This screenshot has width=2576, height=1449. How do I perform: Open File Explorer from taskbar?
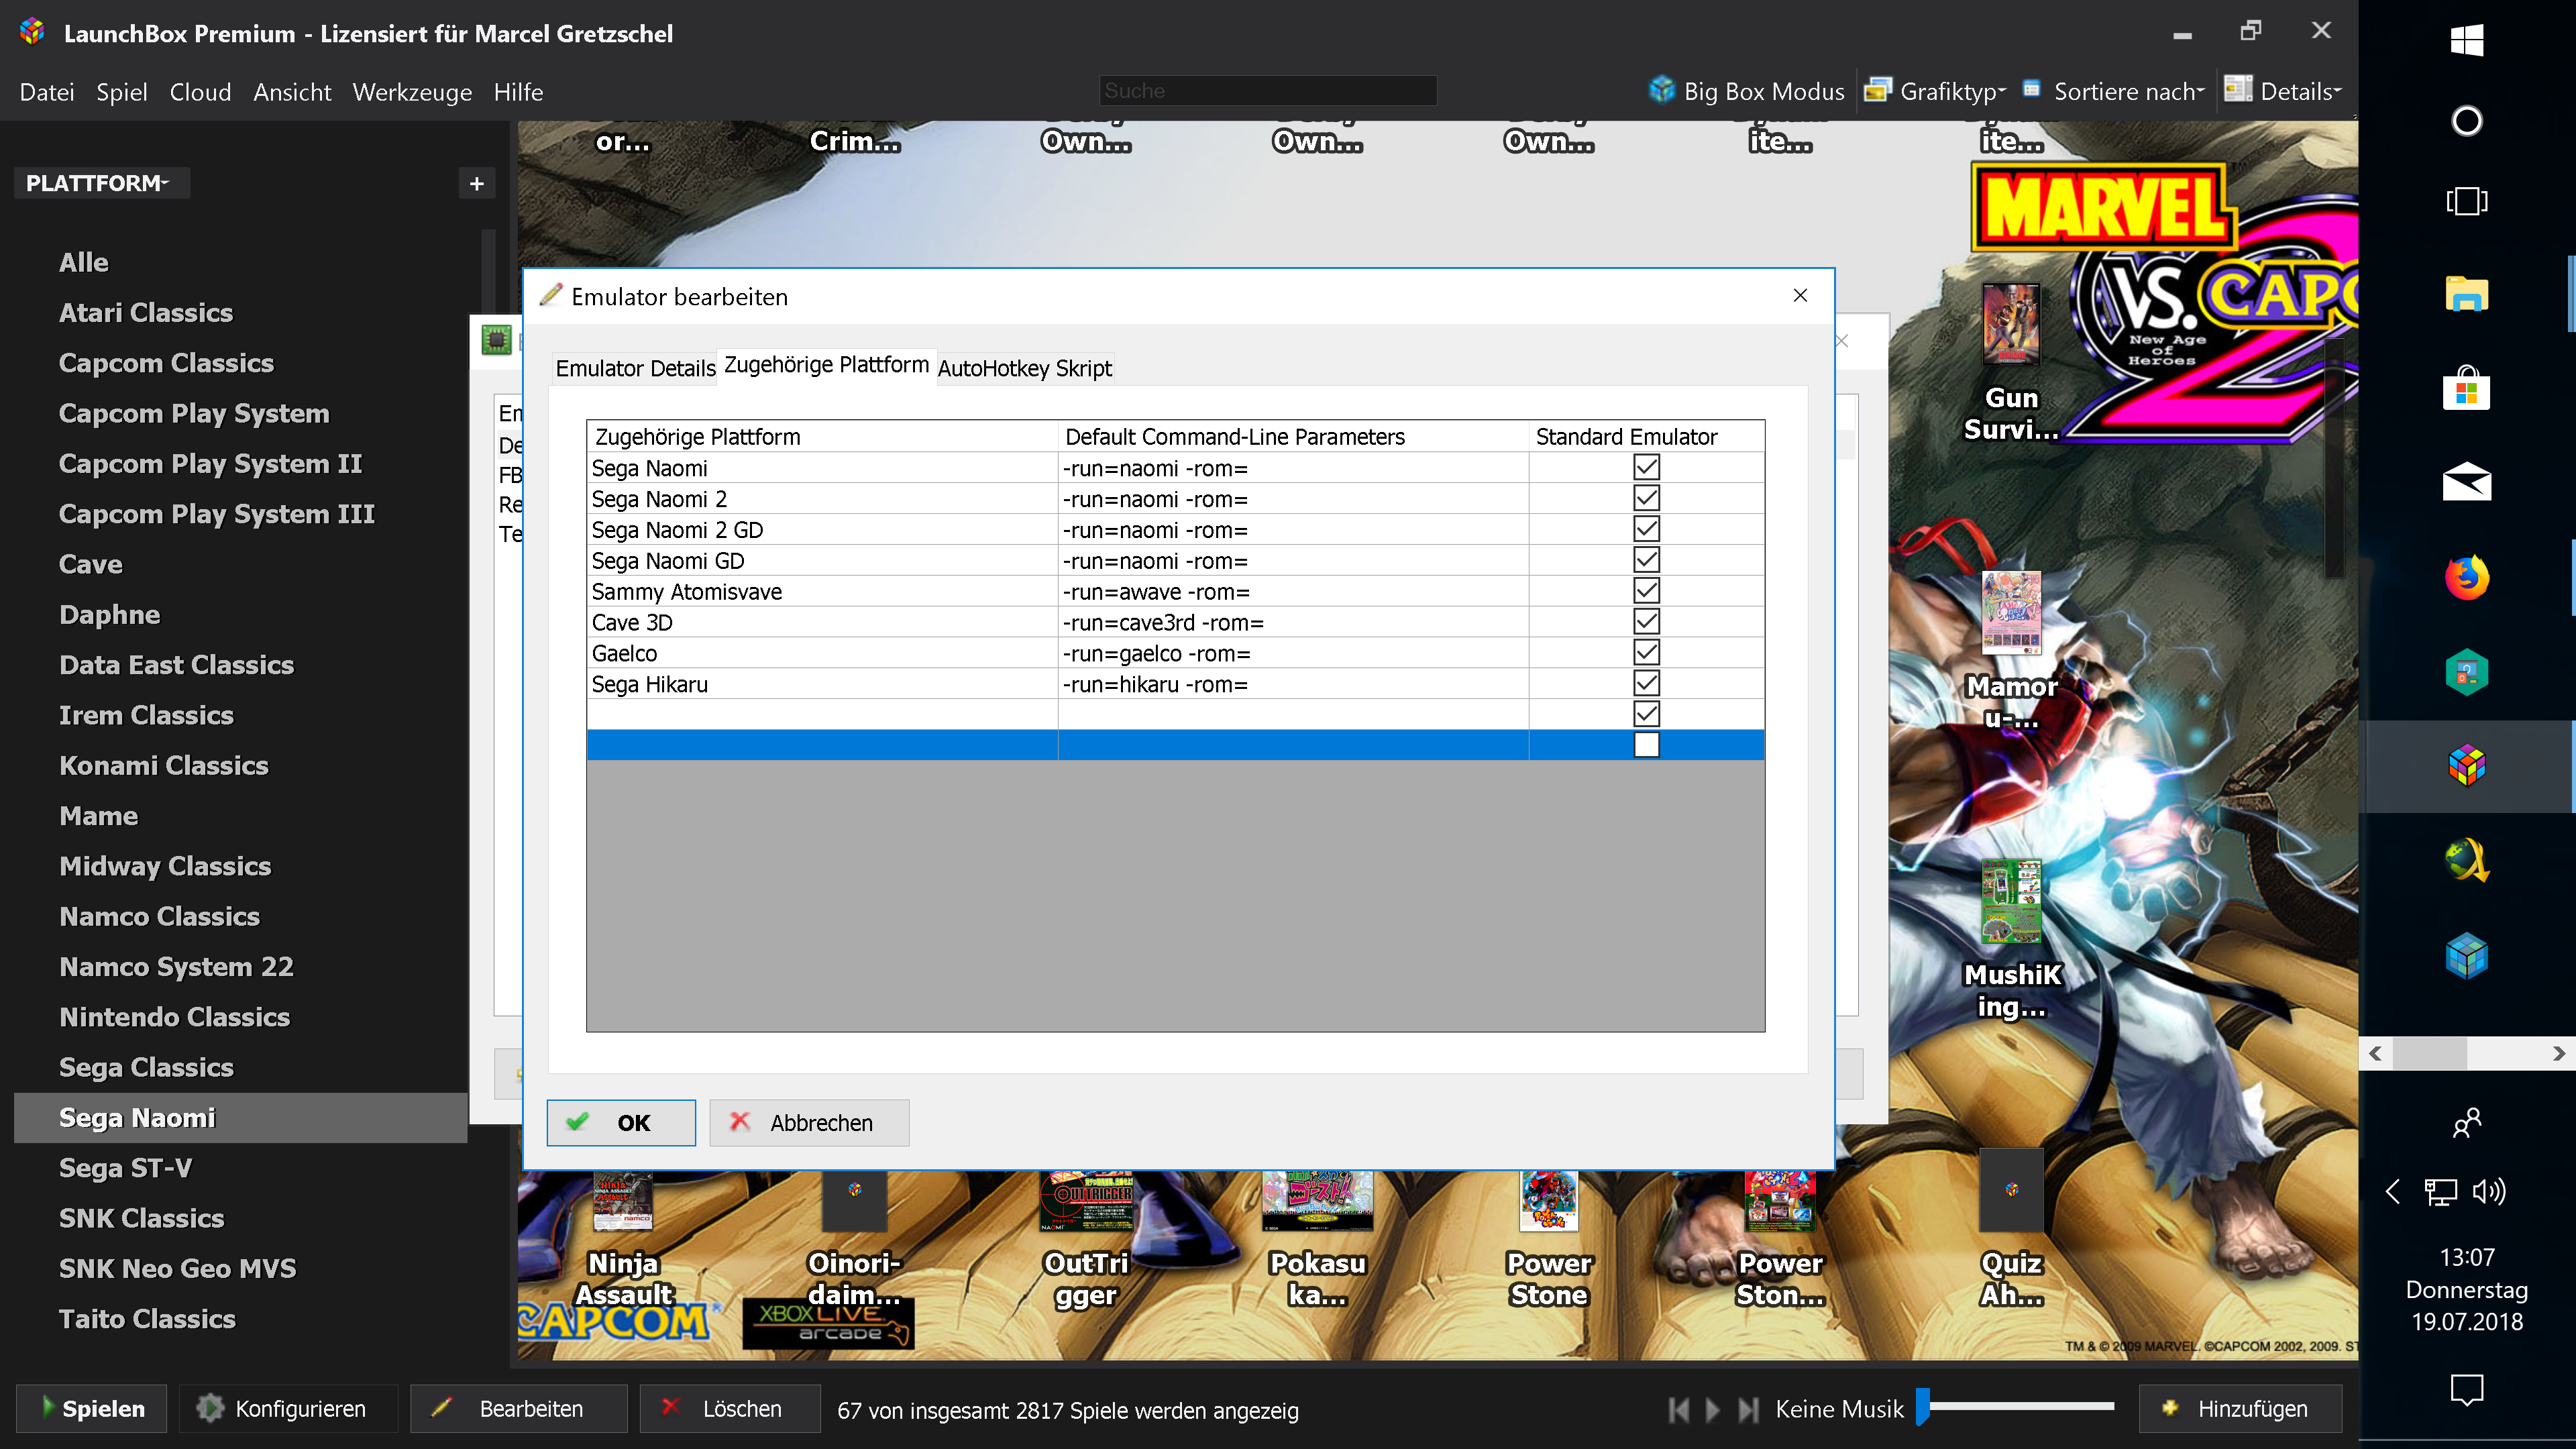[2466, 294]
